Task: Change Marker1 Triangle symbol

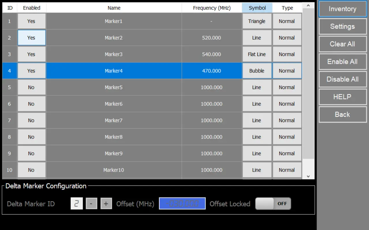Action: coord(257,21)
